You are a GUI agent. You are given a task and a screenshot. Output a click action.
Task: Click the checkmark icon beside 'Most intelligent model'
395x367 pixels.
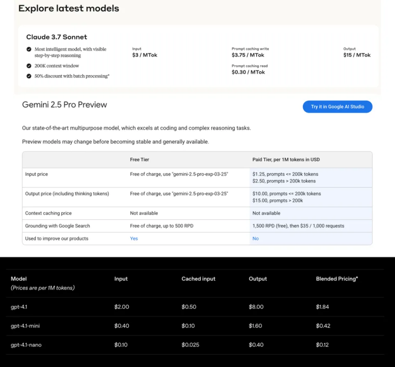pyautogui.click(x=29, y=49)
